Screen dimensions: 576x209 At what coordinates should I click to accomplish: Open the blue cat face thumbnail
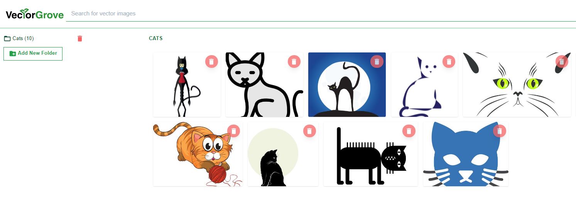click(466, 154)
